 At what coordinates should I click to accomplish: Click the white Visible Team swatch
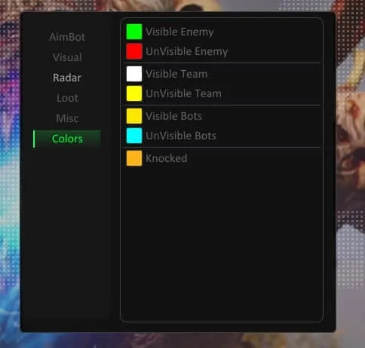click(x=134, y=74)
